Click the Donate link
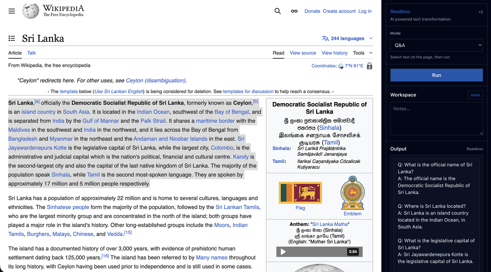The height and width of the screenshot is (272, 491). (x=312, y=11)
